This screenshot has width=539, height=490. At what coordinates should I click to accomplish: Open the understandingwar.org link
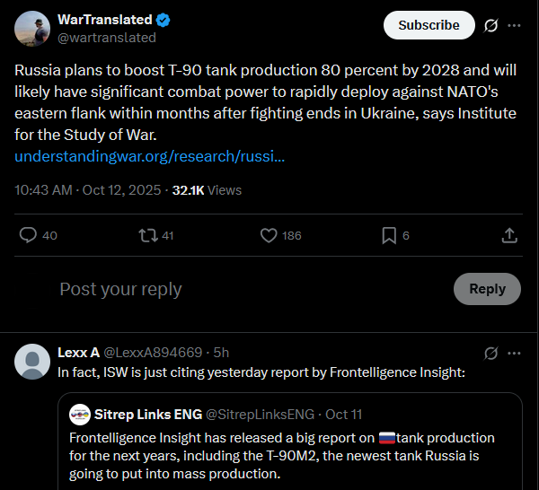[150, 156]
